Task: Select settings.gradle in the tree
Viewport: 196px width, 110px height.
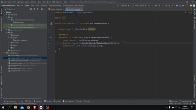Action: 21,68
